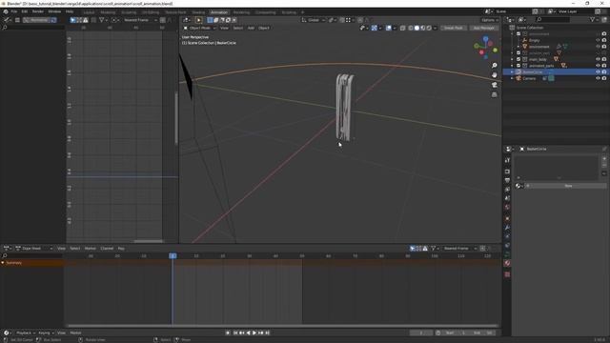The height and width of the screenshot is (343, 610).
Task: Hide the main_body collection in outliner
Action: click(598, 59)
